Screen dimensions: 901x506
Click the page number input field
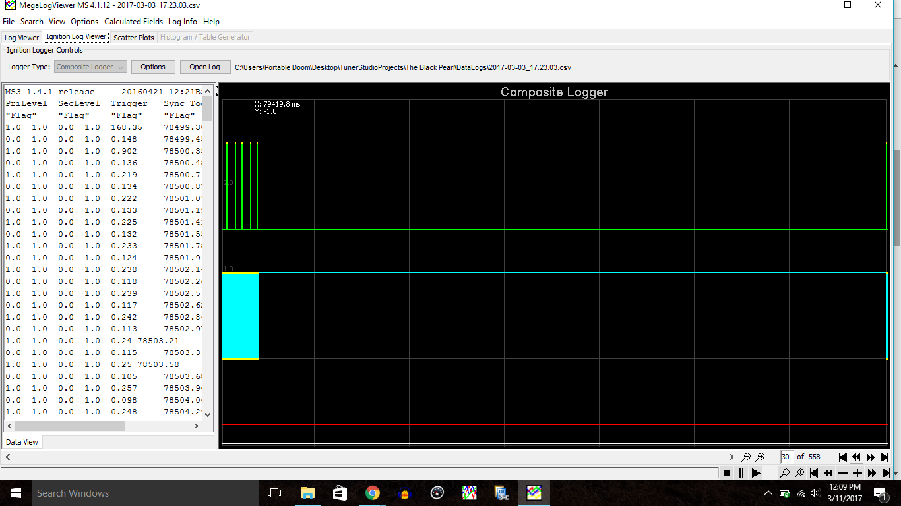click(x=786, y=457)
